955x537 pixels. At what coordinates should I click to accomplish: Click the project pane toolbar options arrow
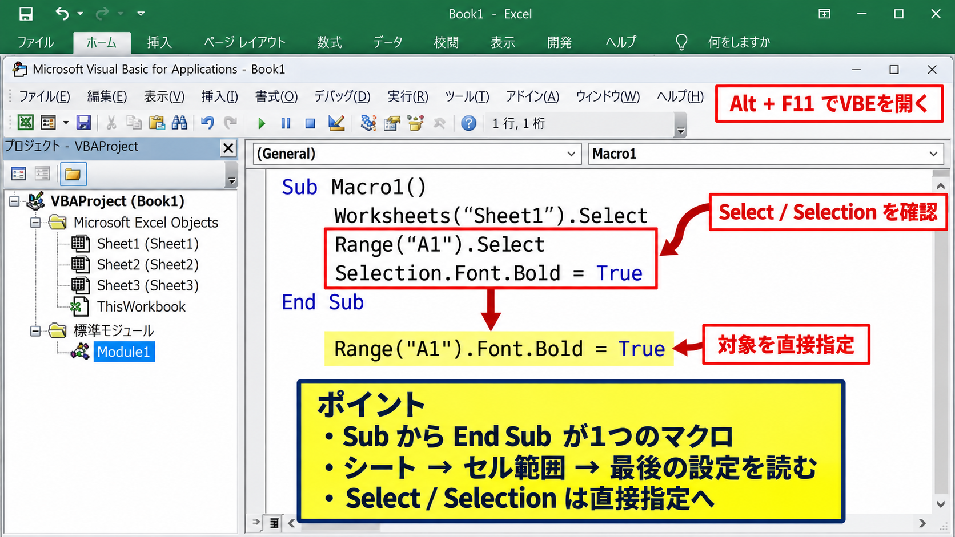tap(231, 175)
